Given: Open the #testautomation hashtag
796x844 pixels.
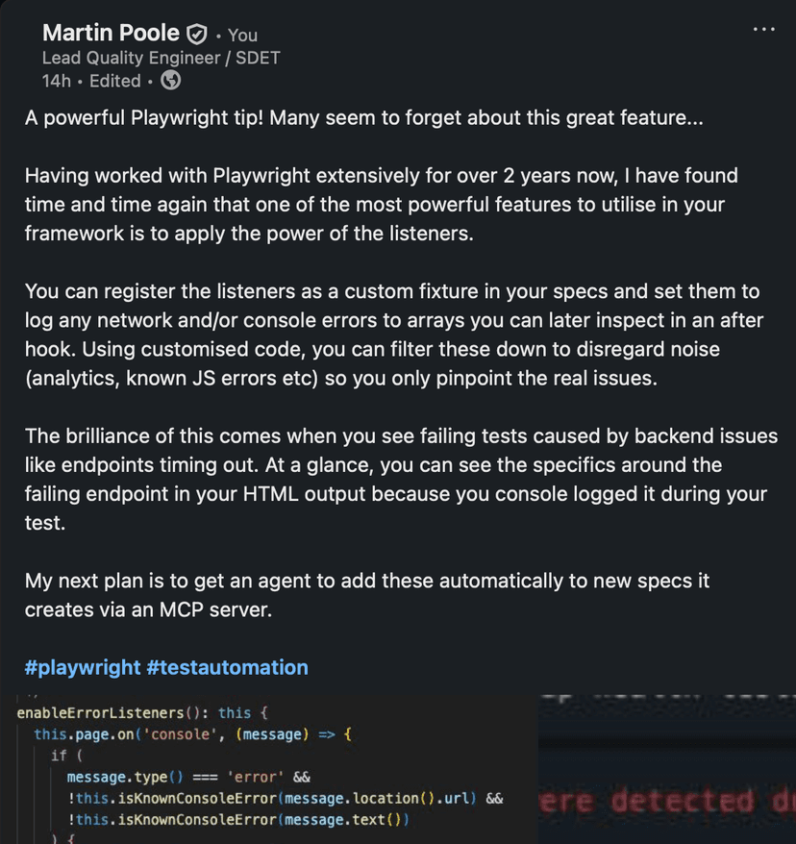Looking at the screenshot, I should coord(228,667).
